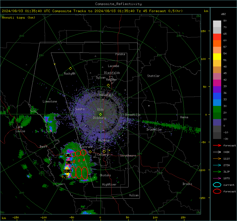
Task: Click the Strathmore city label
Action: click(128, 156)
